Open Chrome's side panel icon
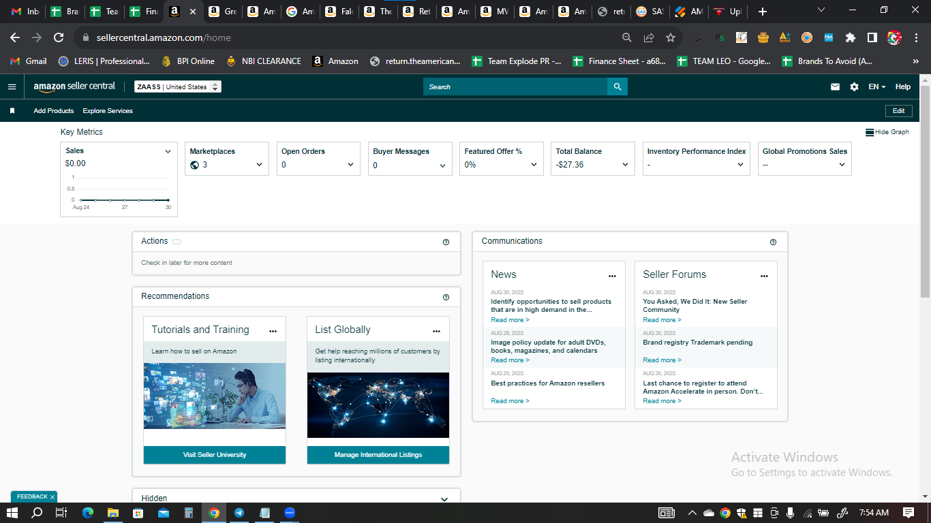The height and width of the screenshot is (523, 931). tap(872, 37)
